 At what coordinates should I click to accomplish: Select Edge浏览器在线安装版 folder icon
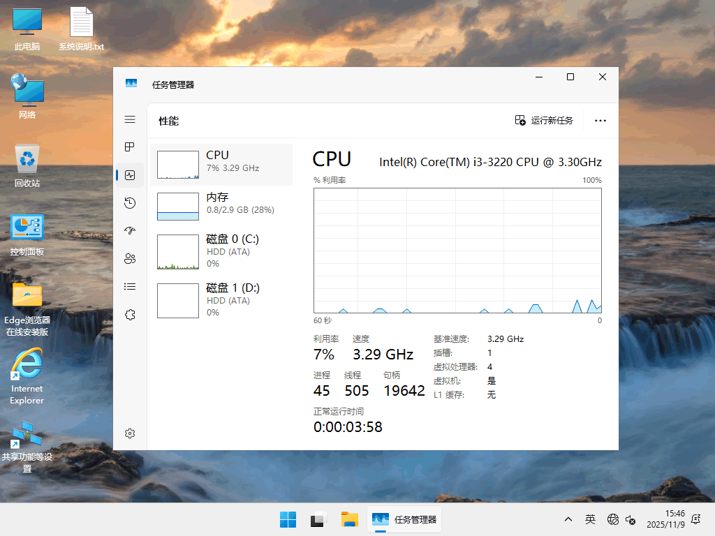tap(27, 309)
